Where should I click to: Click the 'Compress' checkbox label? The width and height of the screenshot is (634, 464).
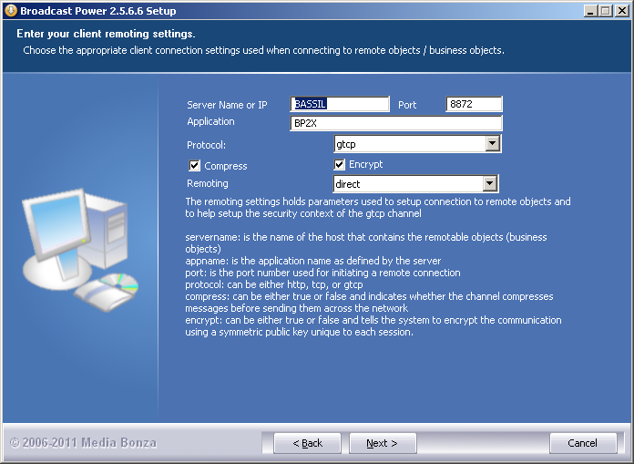click(x=226, y=166)
